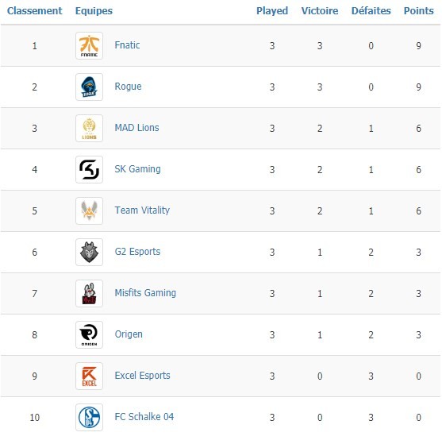Screen dimensions: 442x440
Task: Sort by the Points column header
Action: click(x=419, y=10)
